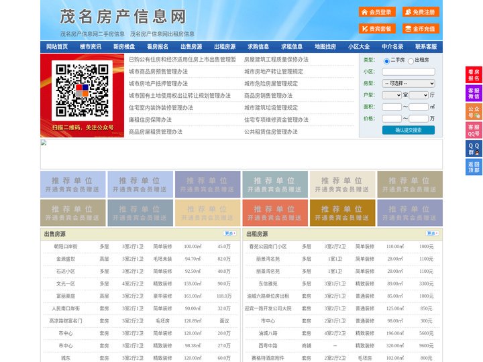This screenshot has height=362, width=483.
Task: Click the 返回顶部 sidebar icon
Action: (474, 167)
